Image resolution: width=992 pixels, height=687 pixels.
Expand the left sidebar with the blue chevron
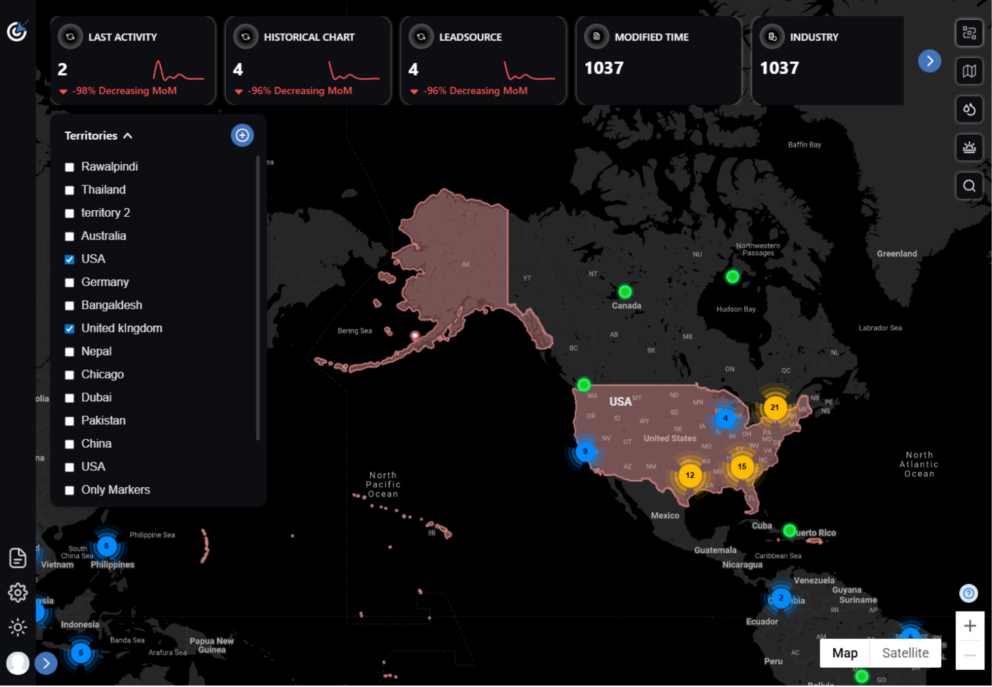pyautogui.click(x=46, y=663)
